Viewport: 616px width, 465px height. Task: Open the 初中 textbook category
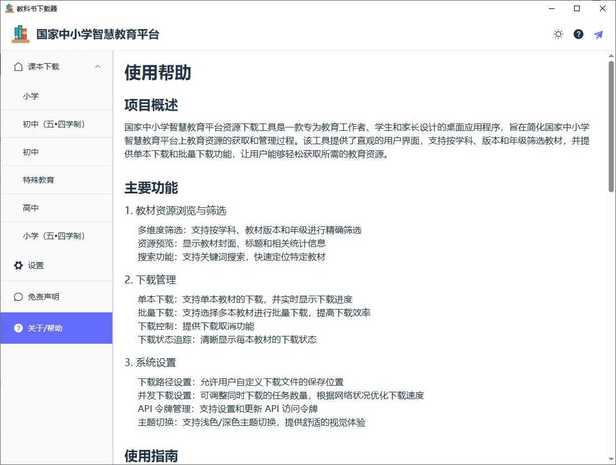pos(34,151)
